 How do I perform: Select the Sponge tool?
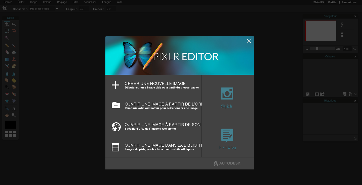tap(14, 80)
